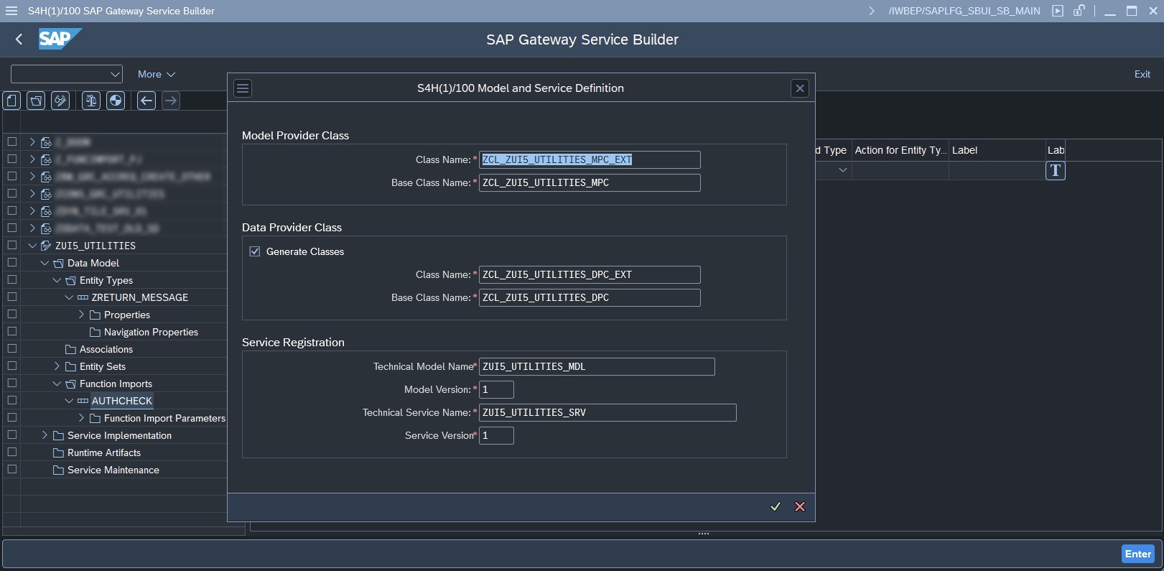The height and width of the screenshot is (571, 1164).
Task: Open the command field dropdown
Action: [115, 74]
